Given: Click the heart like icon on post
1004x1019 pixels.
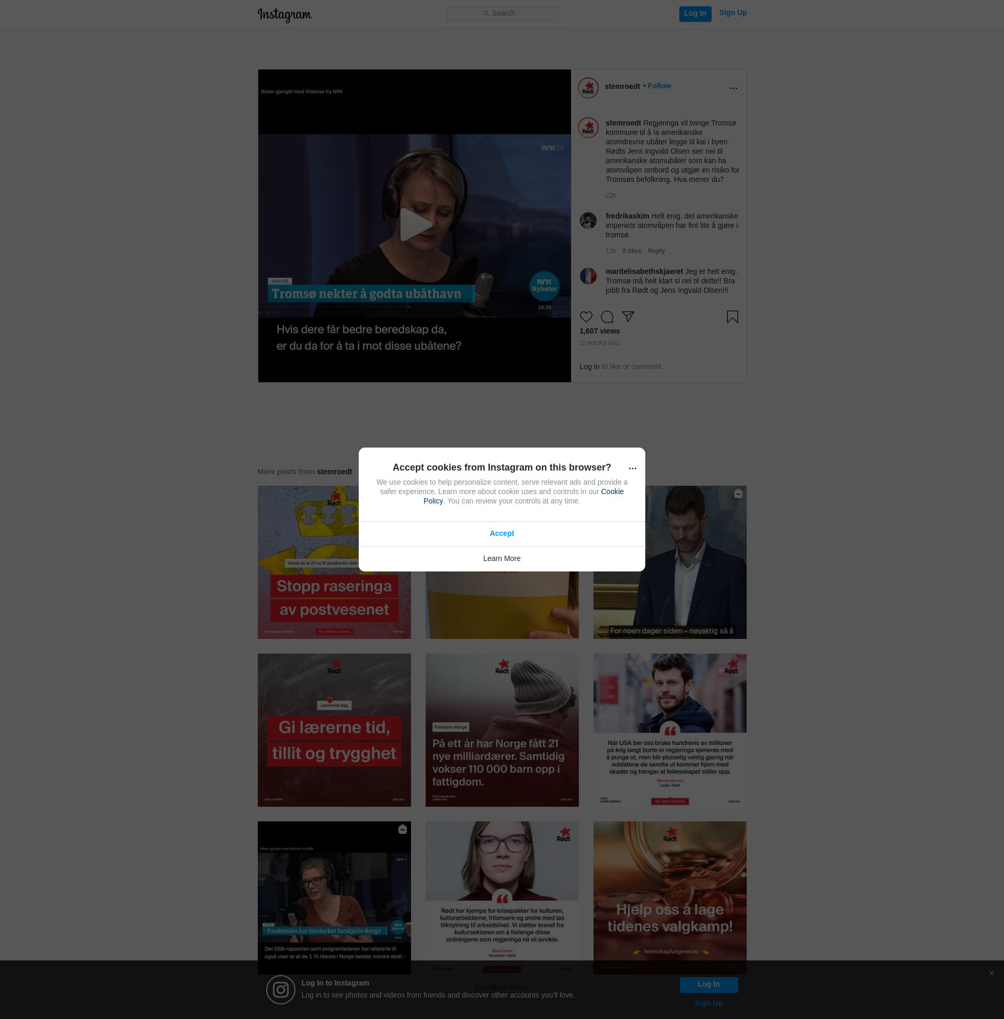Looking at the screenshot, I should [586, 317].
